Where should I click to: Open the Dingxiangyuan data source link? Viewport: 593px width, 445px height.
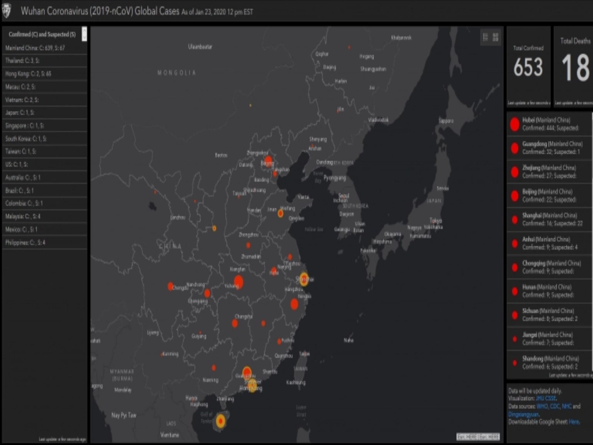coord(523,414)
